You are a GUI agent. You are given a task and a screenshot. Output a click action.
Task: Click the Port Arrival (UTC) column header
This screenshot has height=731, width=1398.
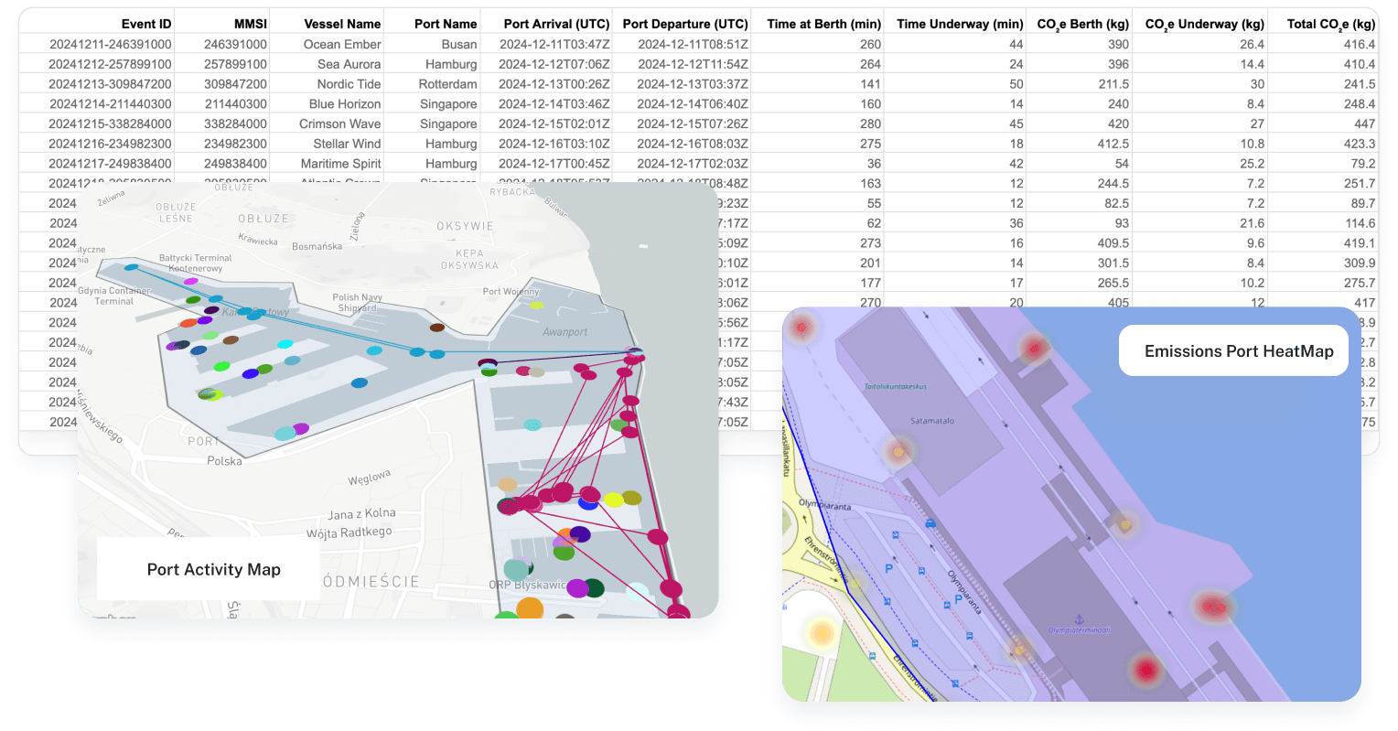556,24
